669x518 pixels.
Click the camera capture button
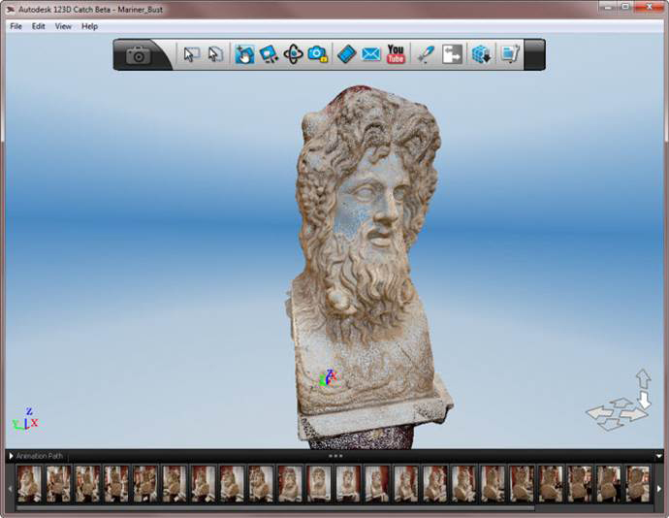[x=139, y=55]
